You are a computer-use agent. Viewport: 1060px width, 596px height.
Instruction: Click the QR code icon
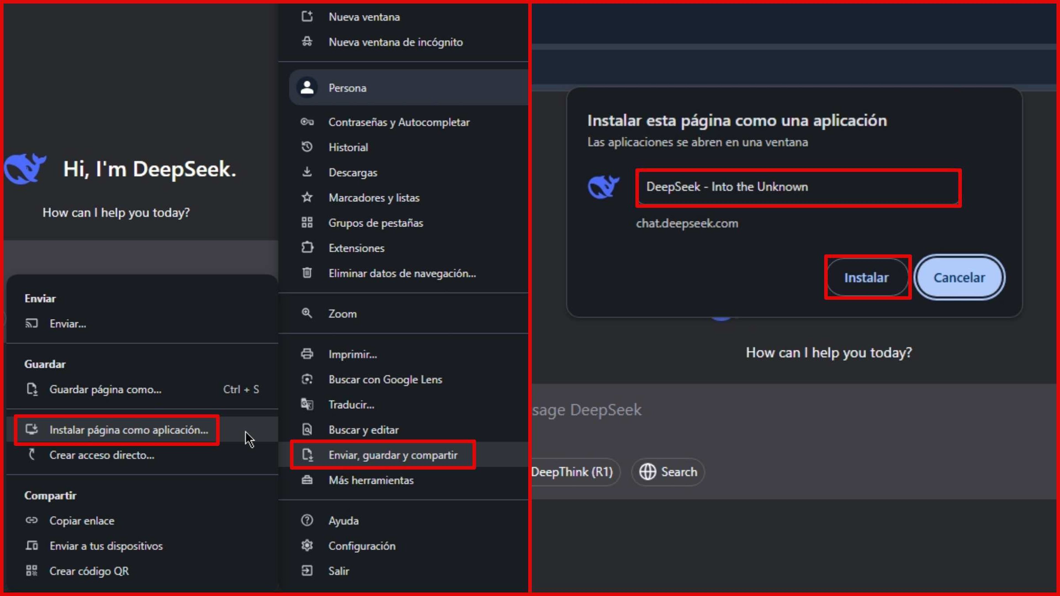pos(32,571)
